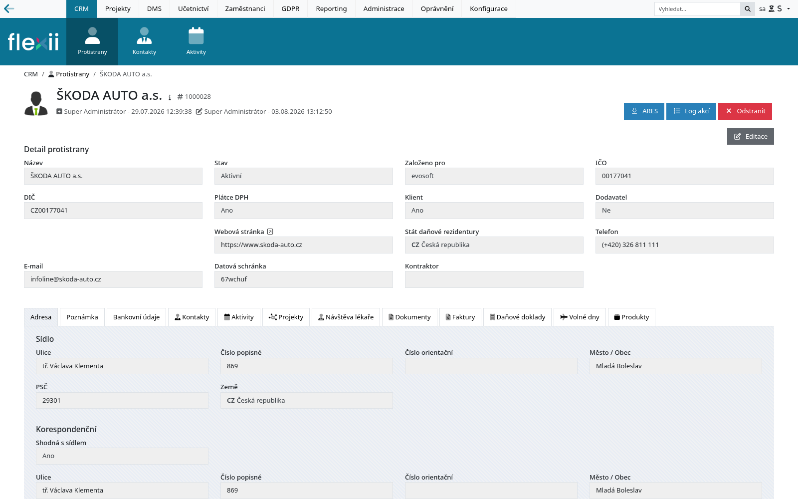
Task: Click the search magnifier icon
Action: click(748, 9)
